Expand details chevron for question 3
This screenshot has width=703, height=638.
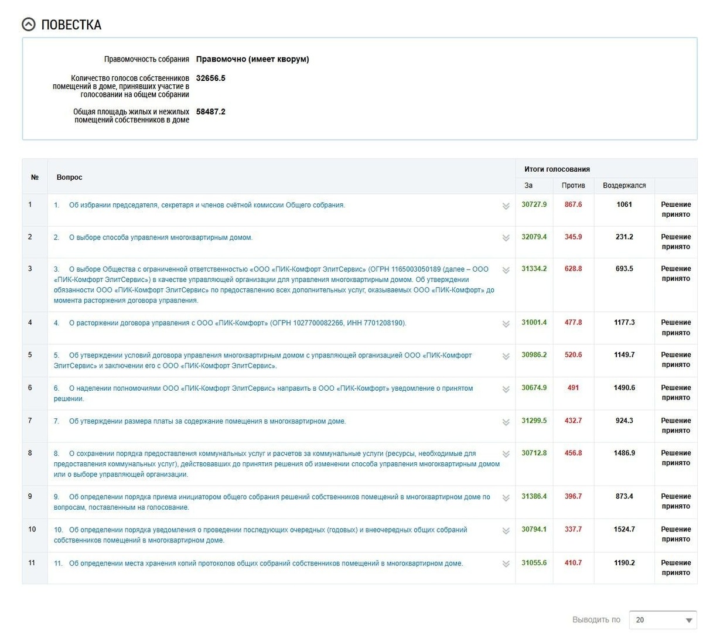[506, 271]
